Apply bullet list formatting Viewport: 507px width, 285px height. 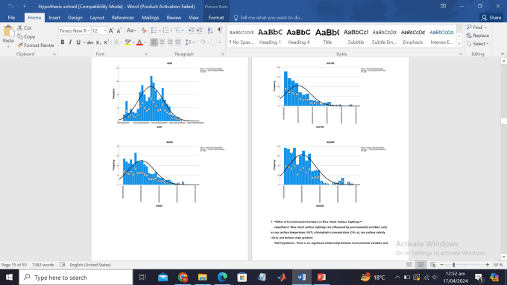click(154, 31)
